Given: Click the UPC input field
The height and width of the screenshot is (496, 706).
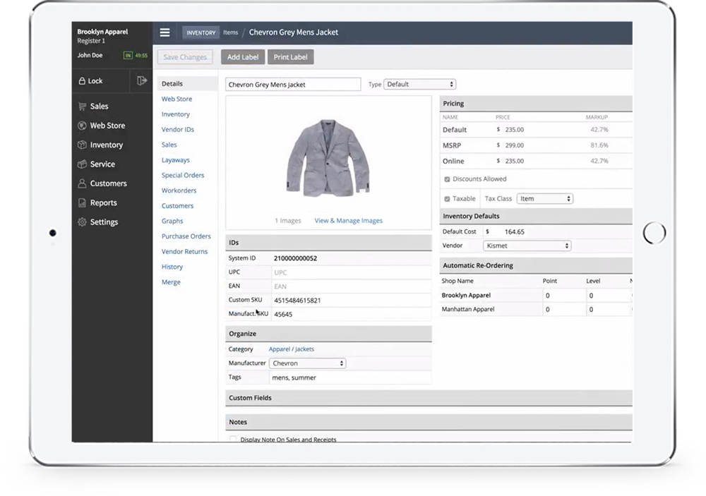Looking at the screenshot, I should click(351, 272).
